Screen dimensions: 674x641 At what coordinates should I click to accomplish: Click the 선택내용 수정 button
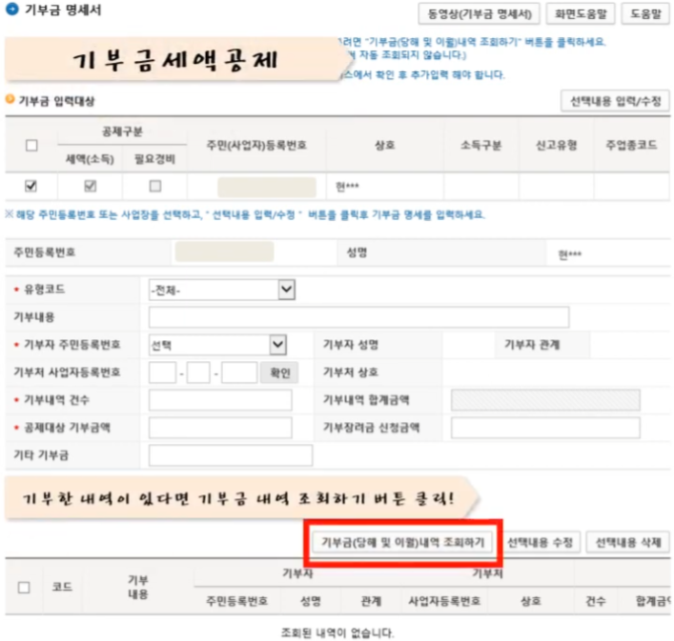coord(540,542)
